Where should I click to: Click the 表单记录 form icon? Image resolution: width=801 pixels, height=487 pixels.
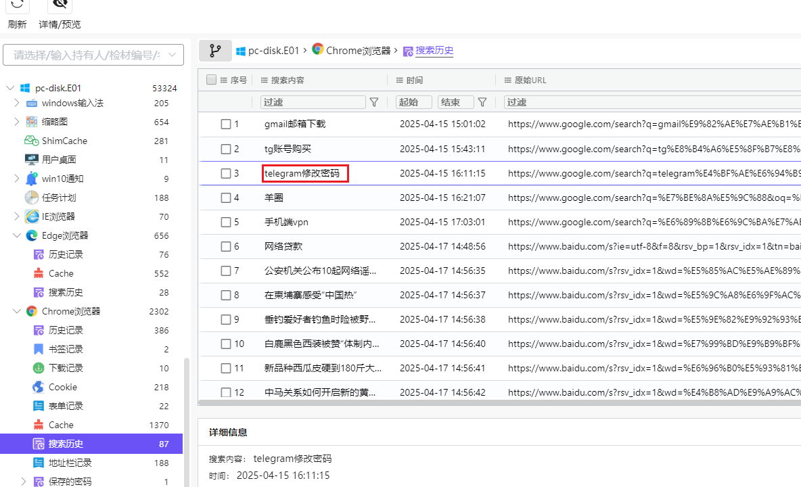click(39, 406)
